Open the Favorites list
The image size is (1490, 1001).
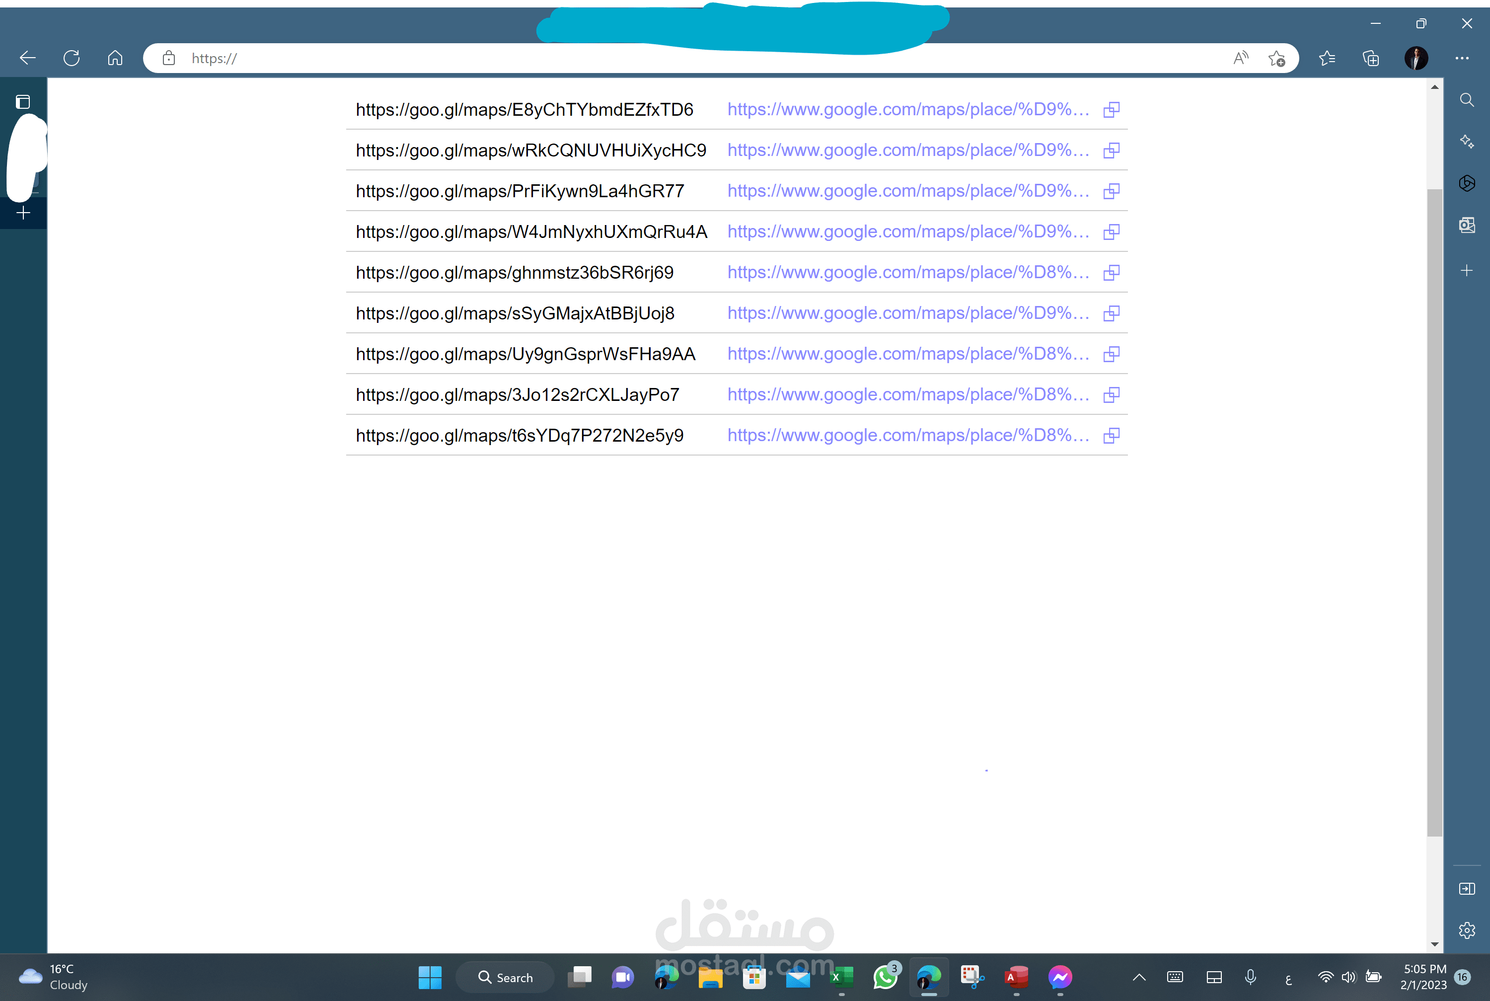coord(1327,58)
